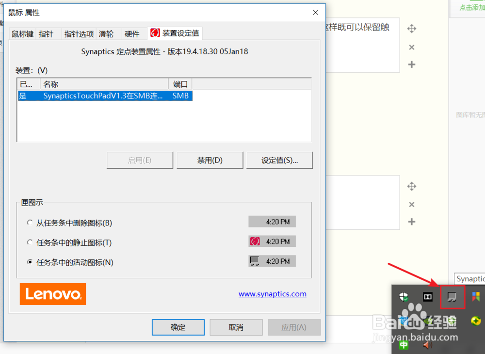Click the Dolby Audio tray icon
The height and width of the screenshot is (354, 485).
coord(428,297)
